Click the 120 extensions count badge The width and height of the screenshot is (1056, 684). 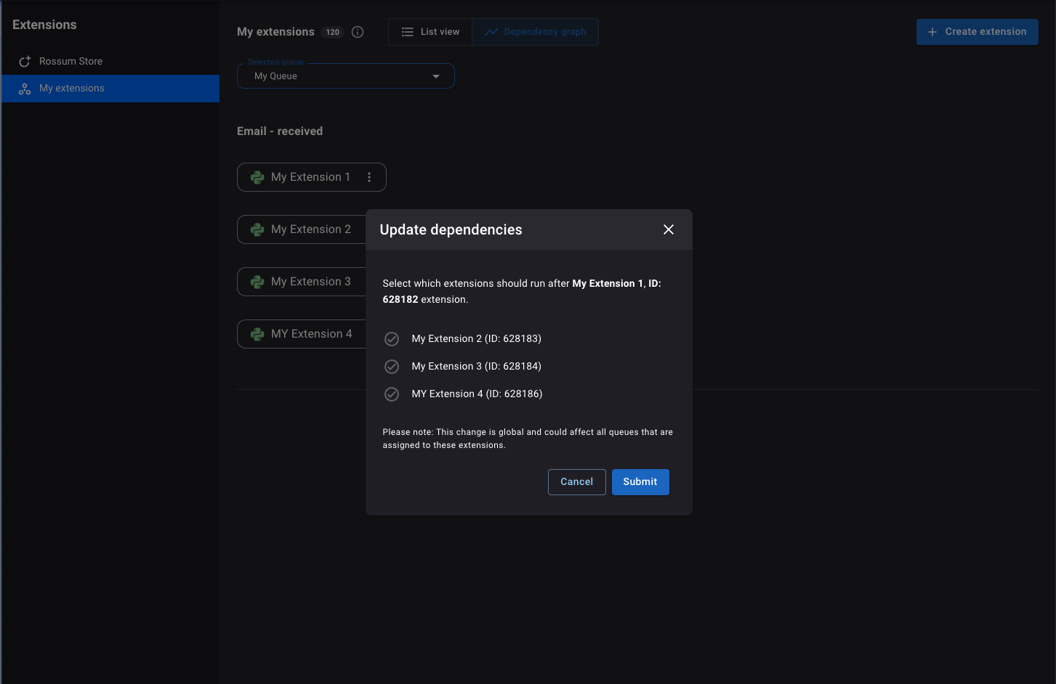333,32
